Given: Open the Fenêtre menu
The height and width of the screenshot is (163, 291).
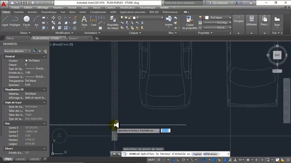Looking at the screenshot, I should pyautogui.click(x=164, y=8).
